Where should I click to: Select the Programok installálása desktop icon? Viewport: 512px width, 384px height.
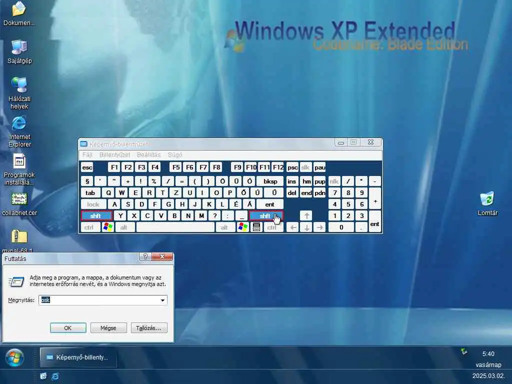pos(19,170)
